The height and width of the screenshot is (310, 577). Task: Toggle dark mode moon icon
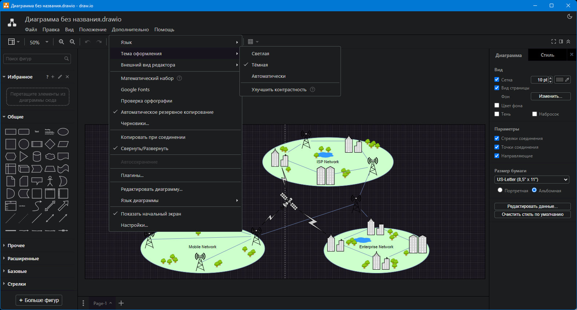(570, 16)
